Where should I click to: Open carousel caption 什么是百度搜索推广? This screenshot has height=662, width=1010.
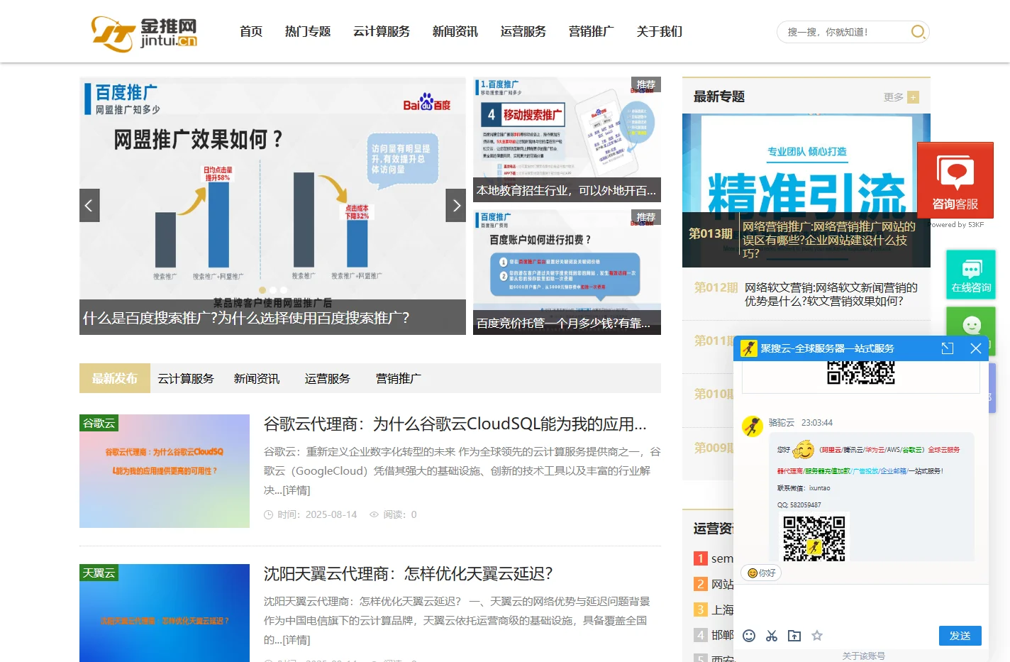coord(246,318)
